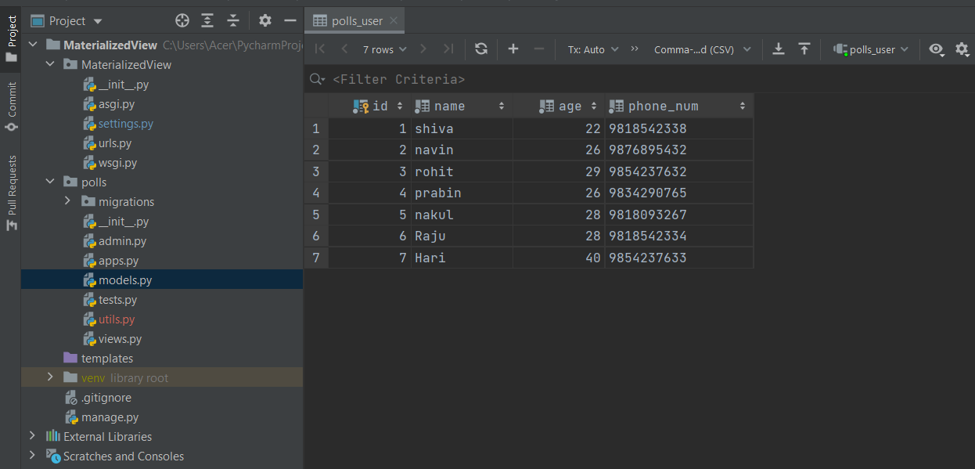Viewport: 975px width, 469px height.
Task: Open the 7 rows page size dropdown
Action: [x=384, y=49]
